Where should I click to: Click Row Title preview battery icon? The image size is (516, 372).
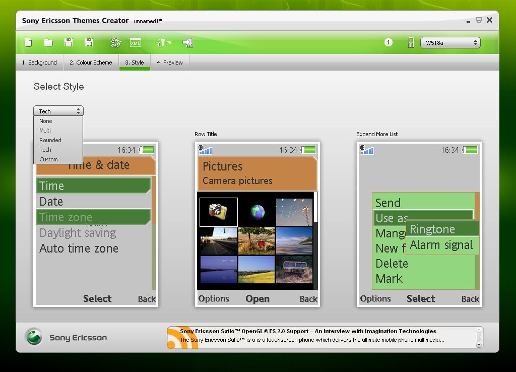tap(308, 150)
